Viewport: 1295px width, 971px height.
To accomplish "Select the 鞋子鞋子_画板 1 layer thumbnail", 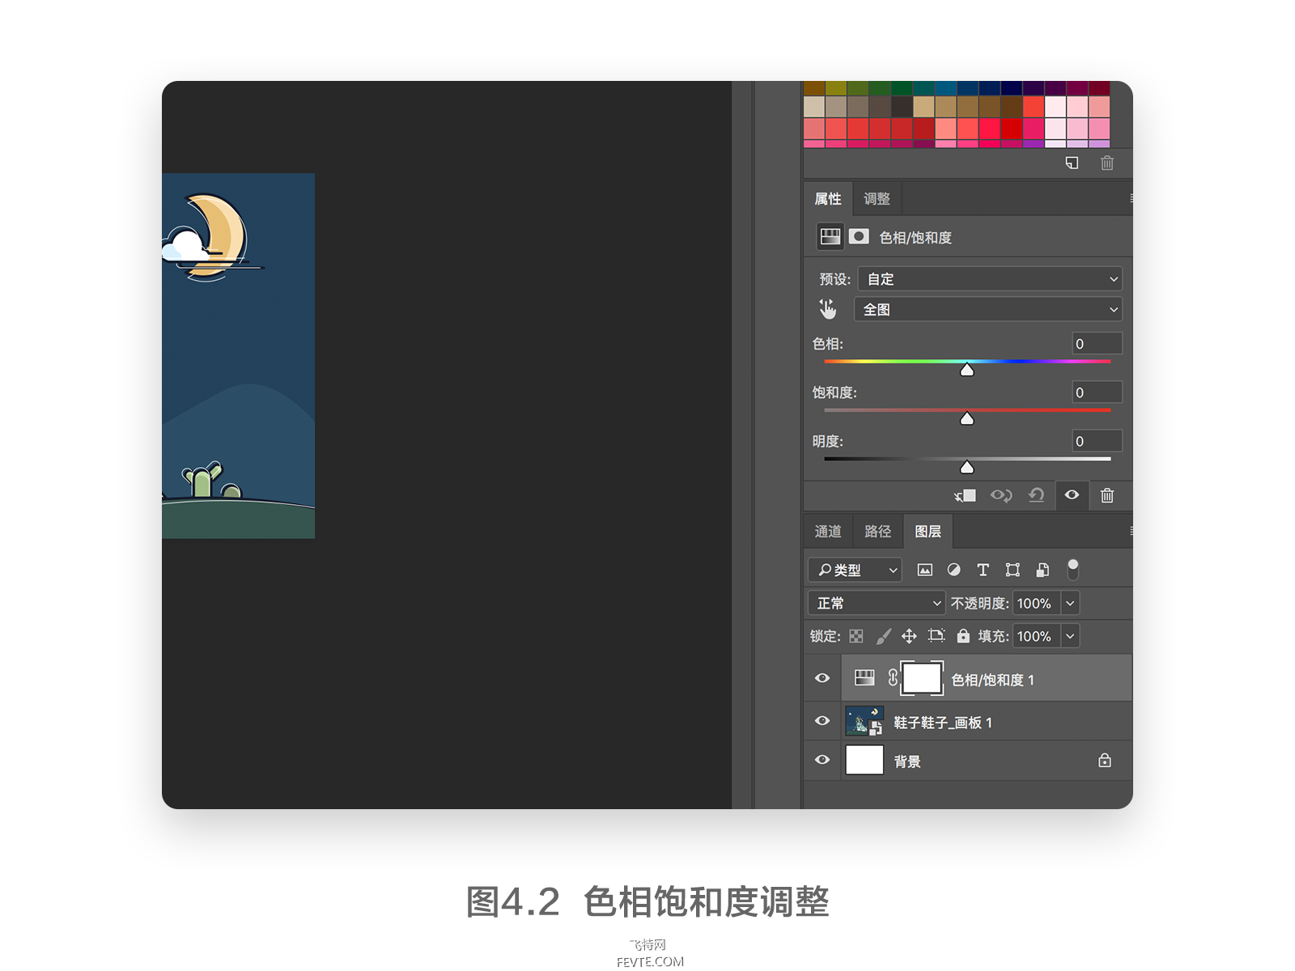I will pyautogui.click(x=864, y=720).
